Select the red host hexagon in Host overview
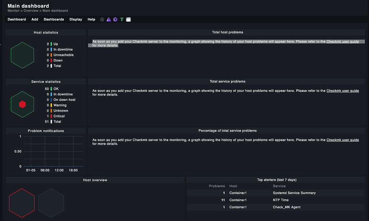Viewport: 369px width, 221px height. click(22, 203)
